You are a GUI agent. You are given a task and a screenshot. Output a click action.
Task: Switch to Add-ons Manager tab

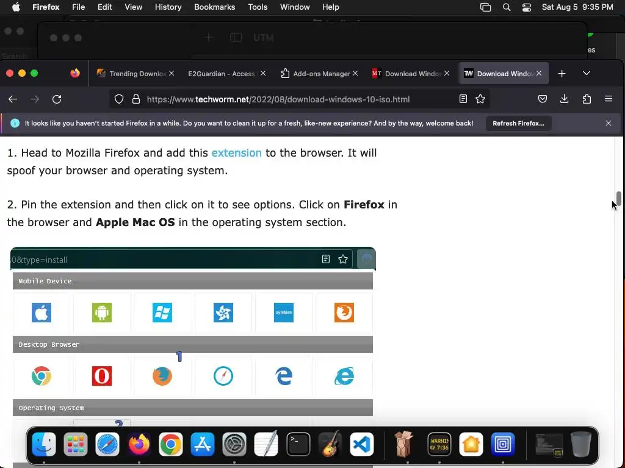coord(316,74)
